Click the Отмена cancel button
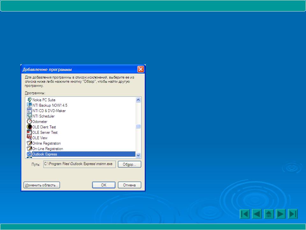The image size is (306, 230). [129, 185]
